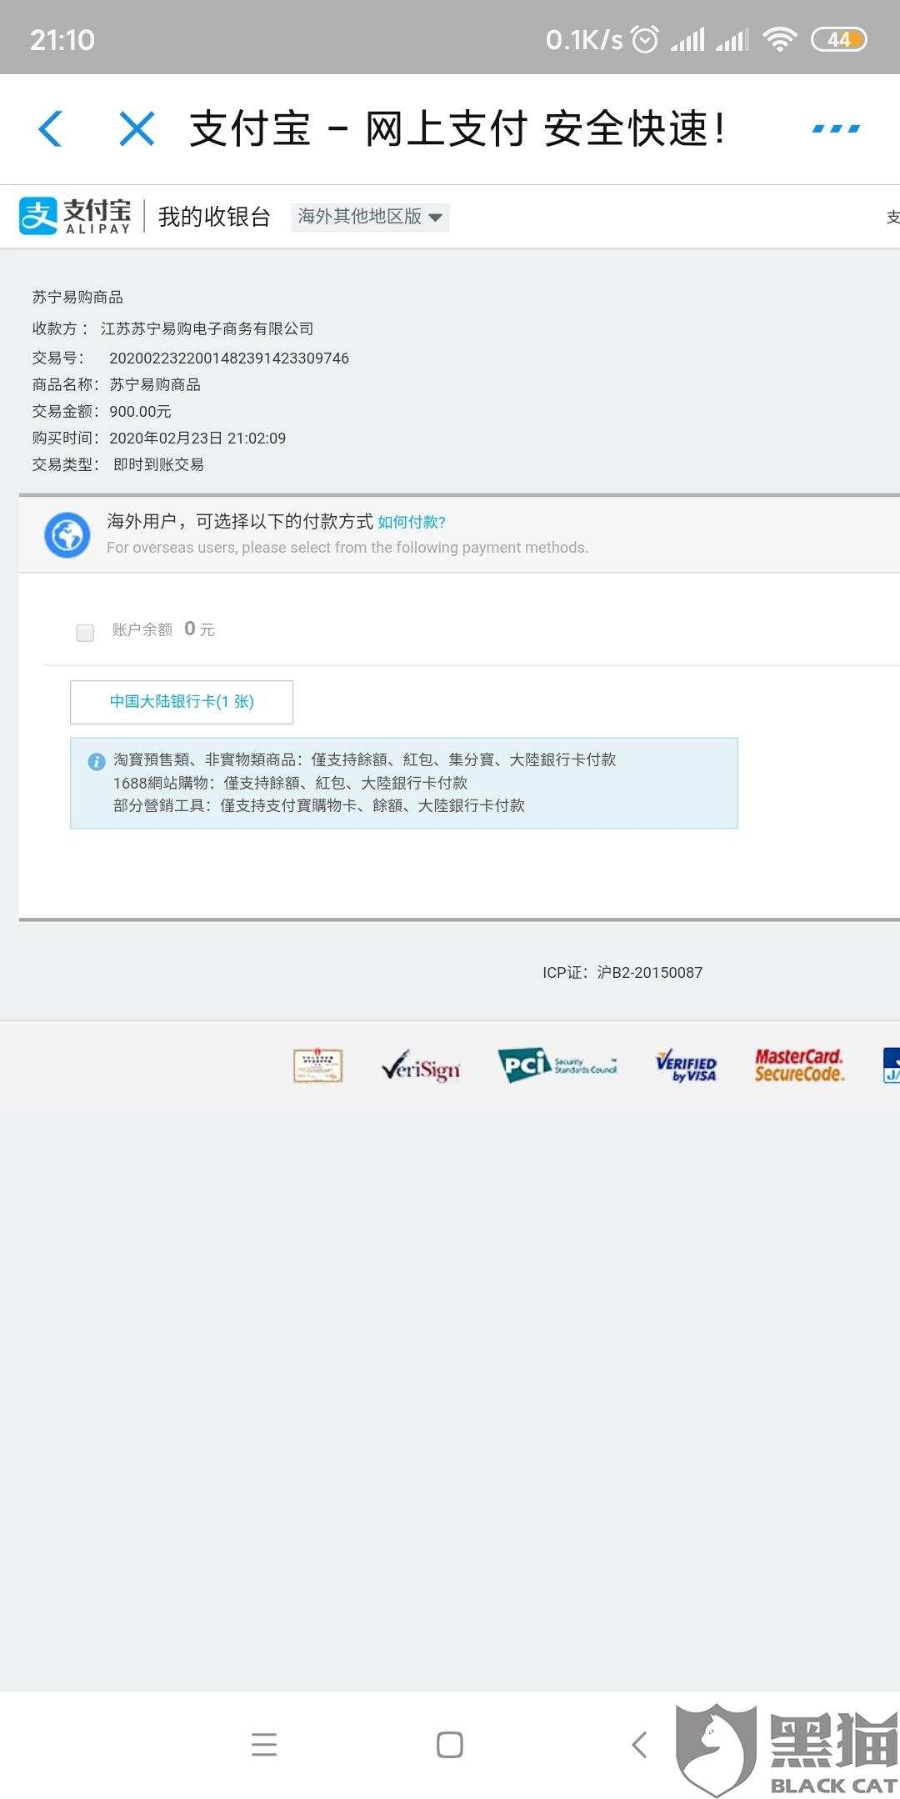
Task: Open Android recent apps menu button
Action: point(264,1744)
